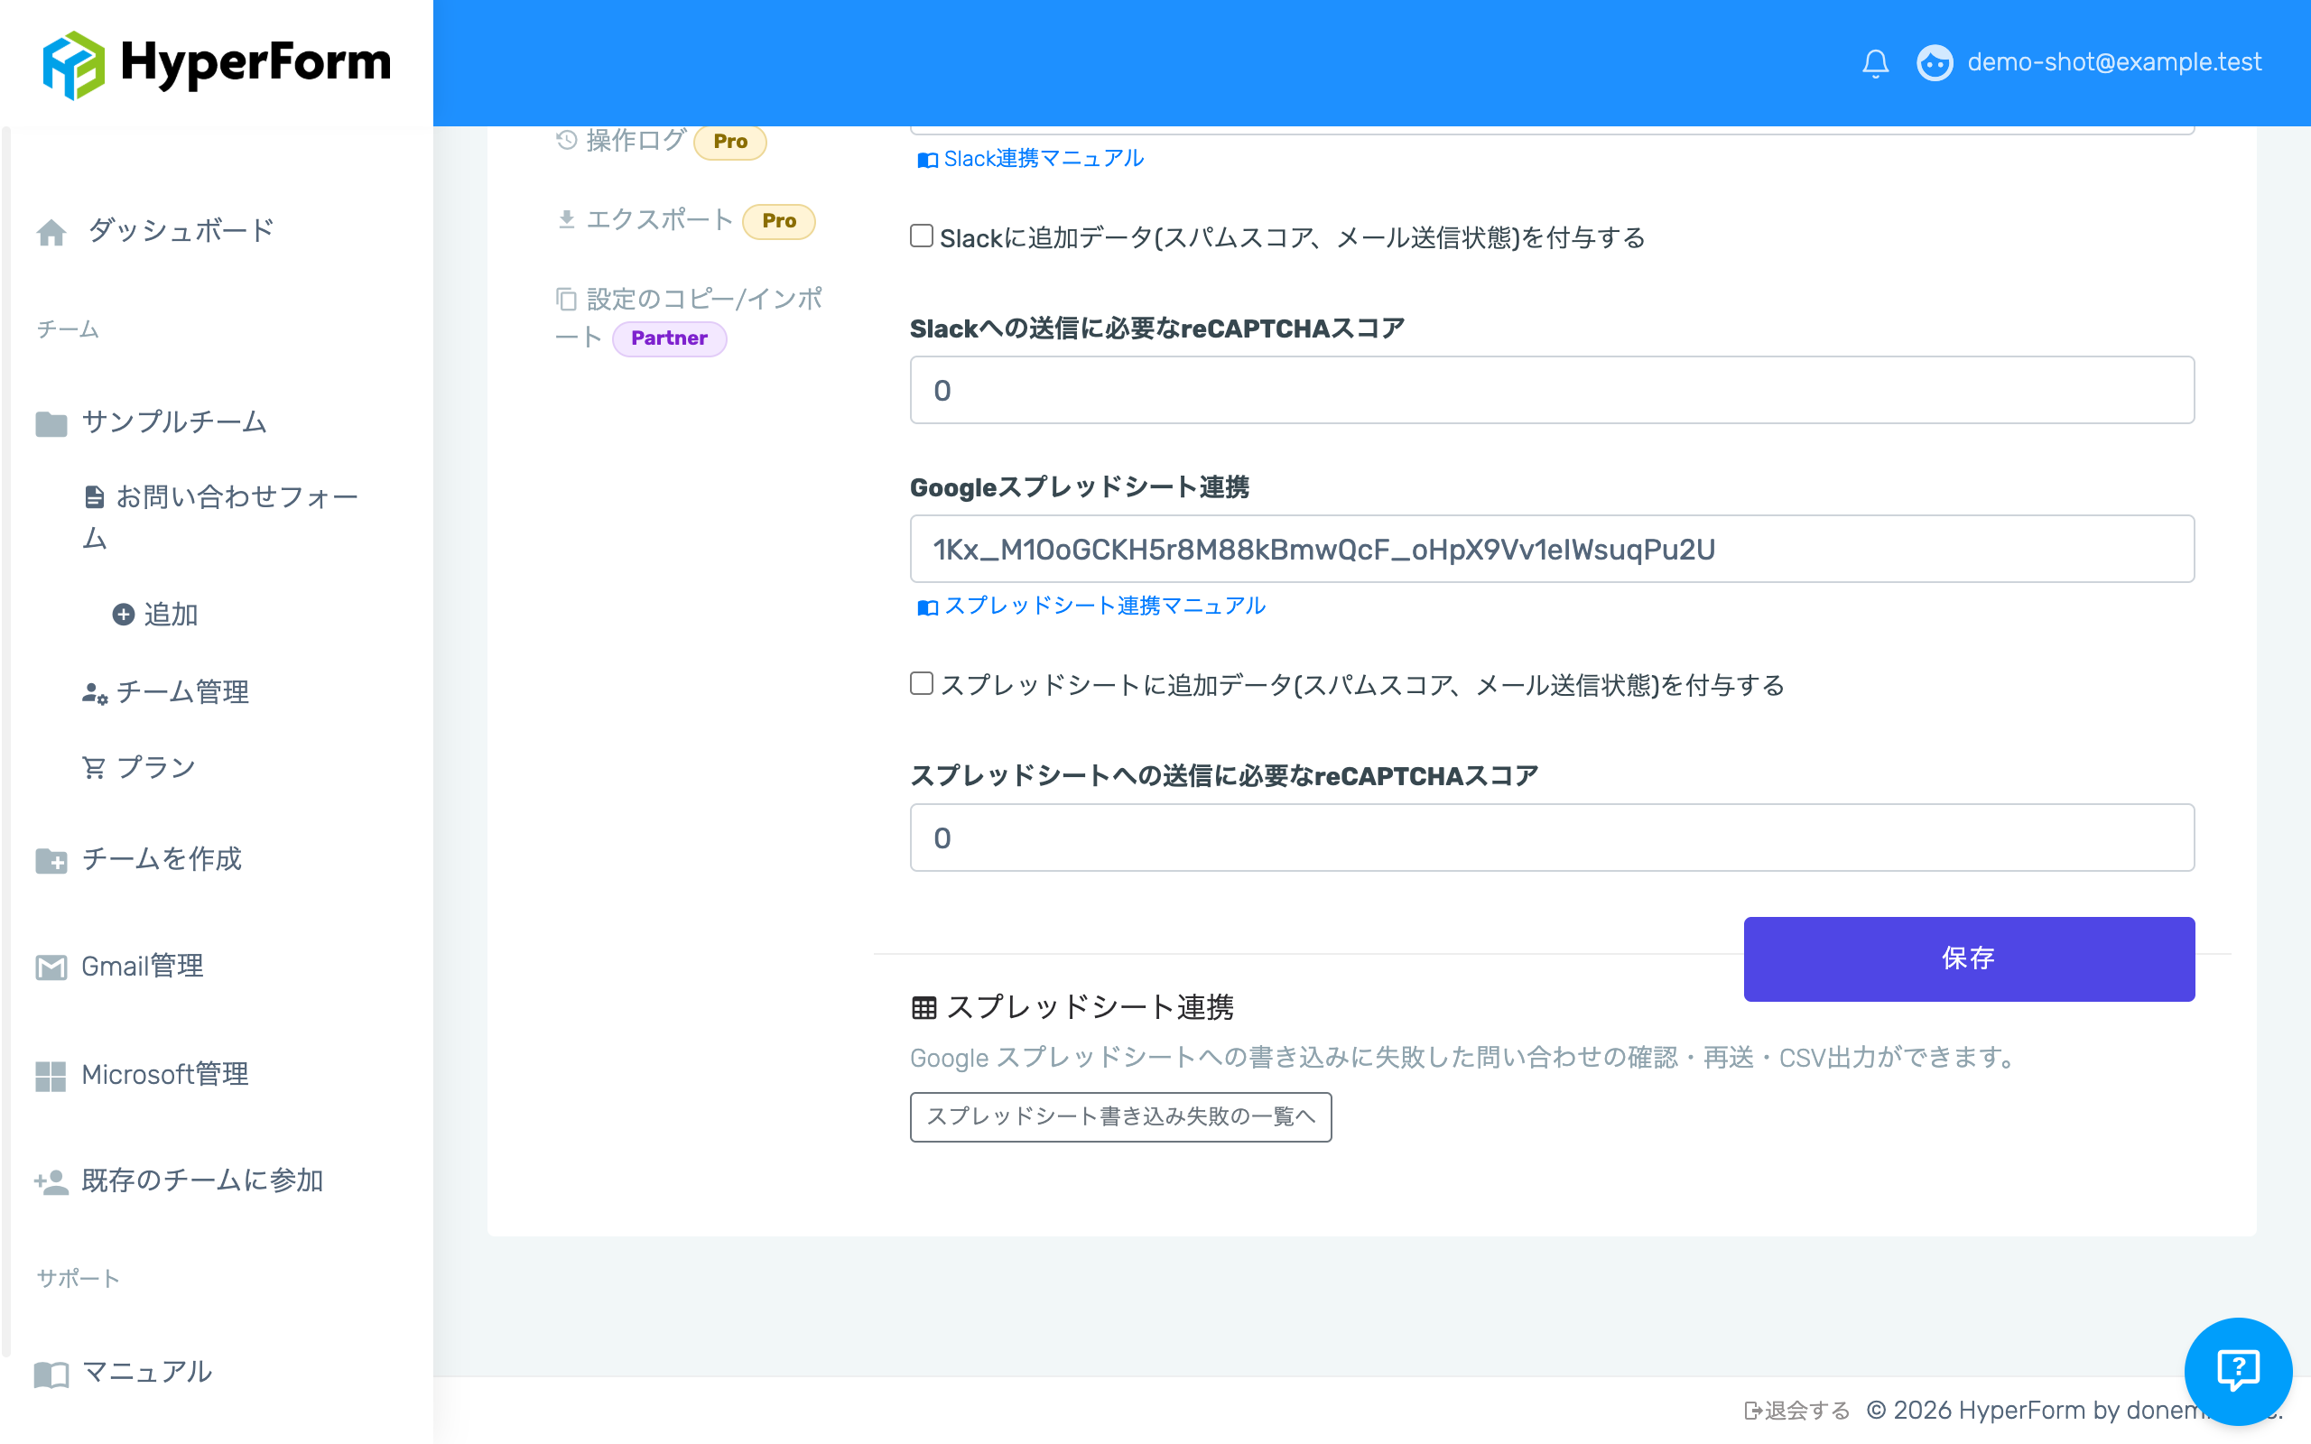This screenshot has width=2311, height=1444.
Task: Open the help chat bubble button
Action: coord(2238,1372)
